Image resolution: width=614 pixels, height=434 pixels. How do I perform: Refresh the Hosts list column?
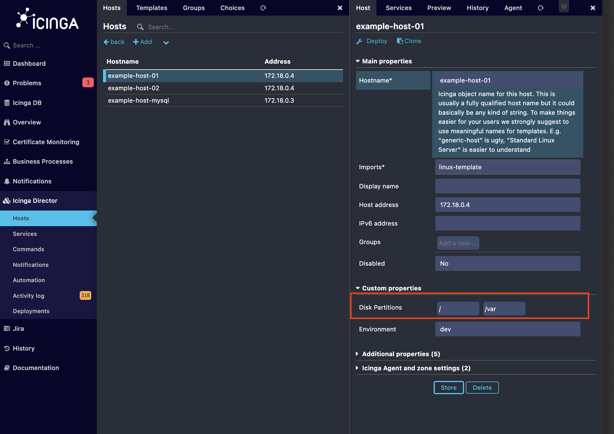[x=263, y=8]
